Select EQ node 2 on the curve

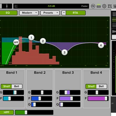click(43, 41)
